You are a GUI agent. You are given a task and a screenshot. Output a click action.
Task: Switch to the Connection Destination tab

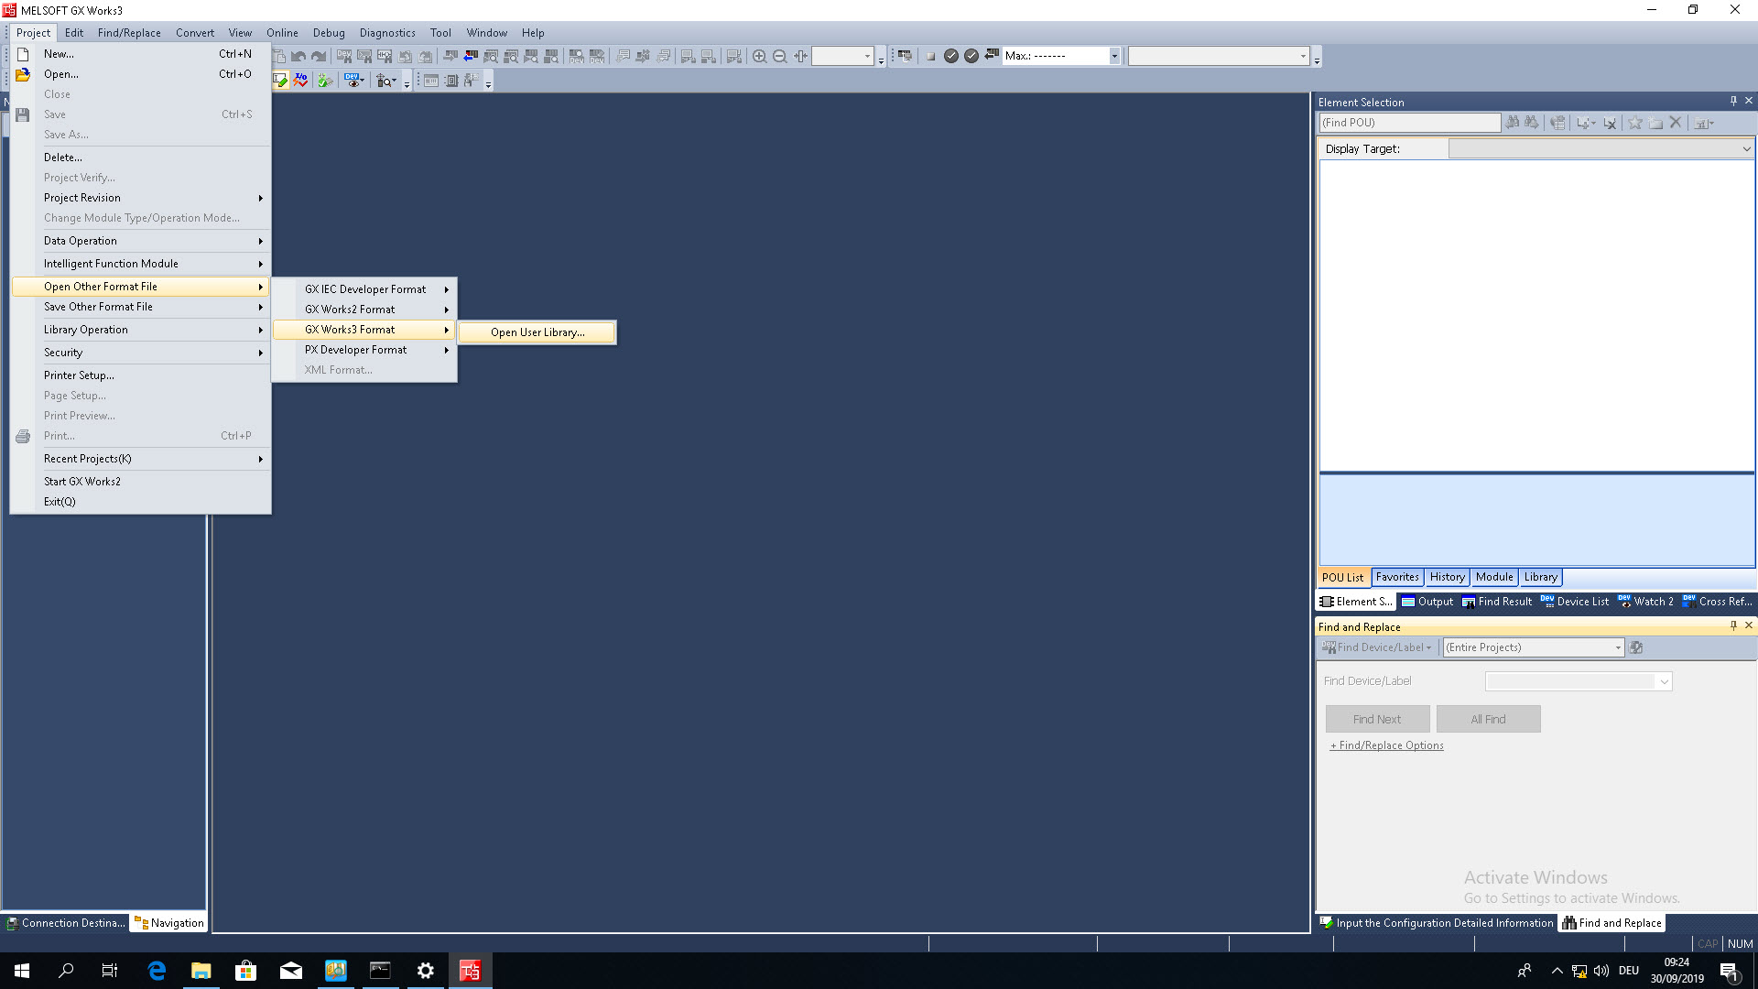point(65,923)
